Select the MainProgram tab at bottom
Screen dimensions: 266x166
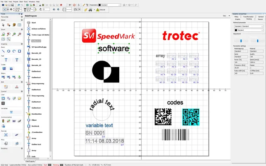[30, 161]
